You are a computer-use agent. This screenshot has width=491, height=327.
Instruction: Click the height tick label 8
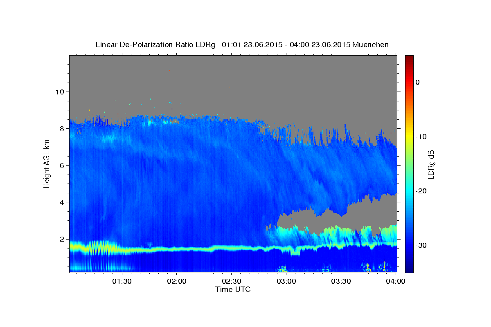(x=61, y=128)
